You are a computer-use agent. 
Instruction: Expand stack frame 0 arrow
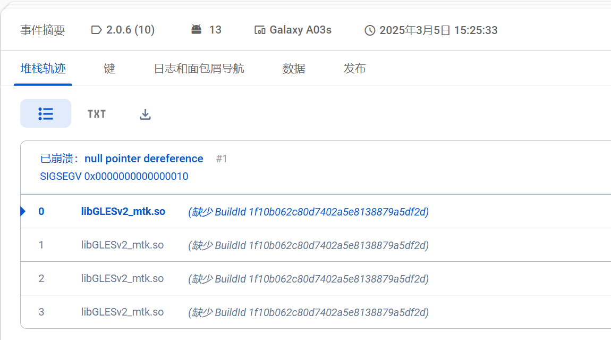23,211
